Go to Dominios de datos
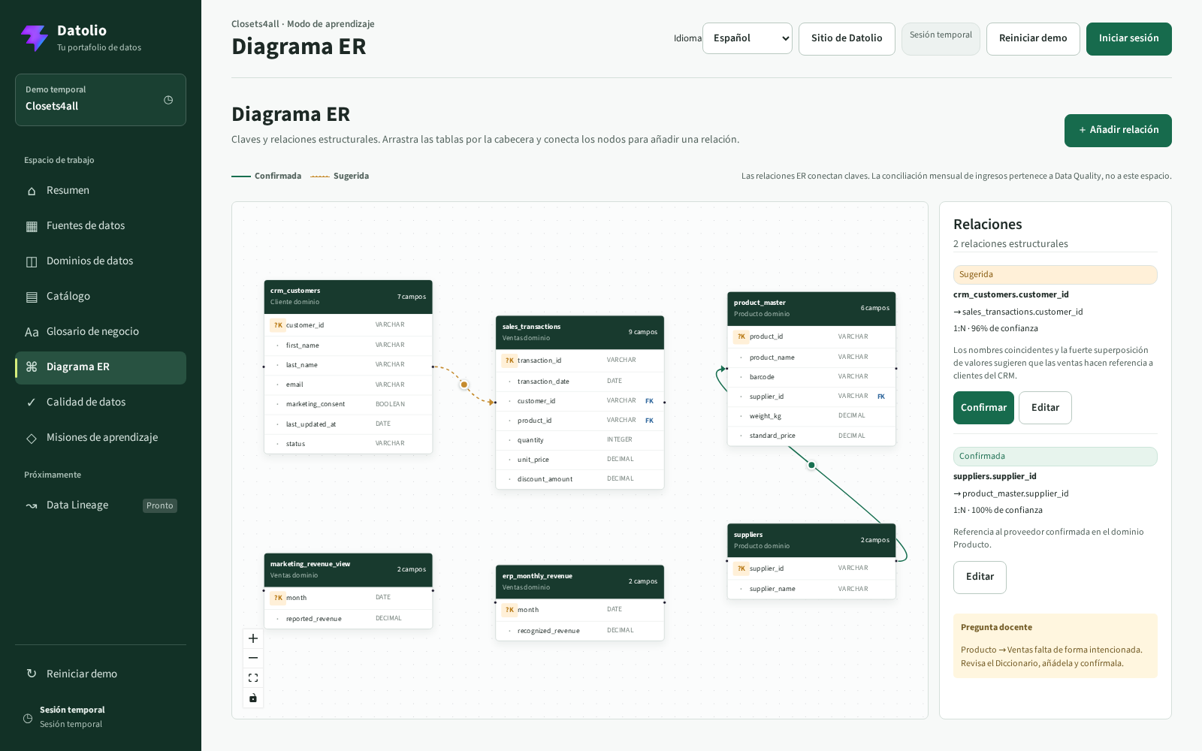The image size is (1202, 751). 101,261
